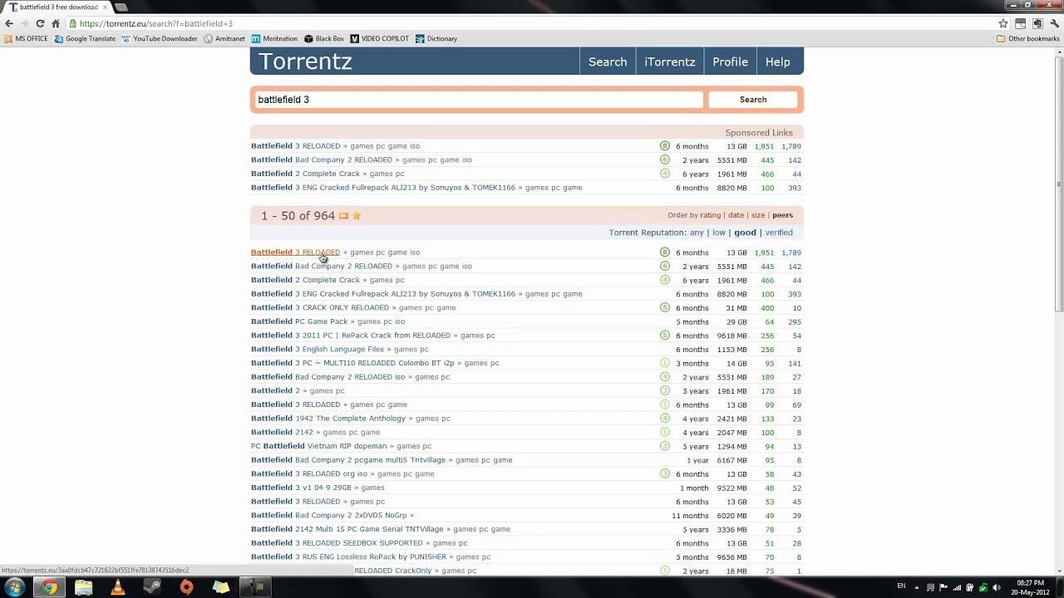
Task: Set torrent reputation filter to any
Action: 697,233
